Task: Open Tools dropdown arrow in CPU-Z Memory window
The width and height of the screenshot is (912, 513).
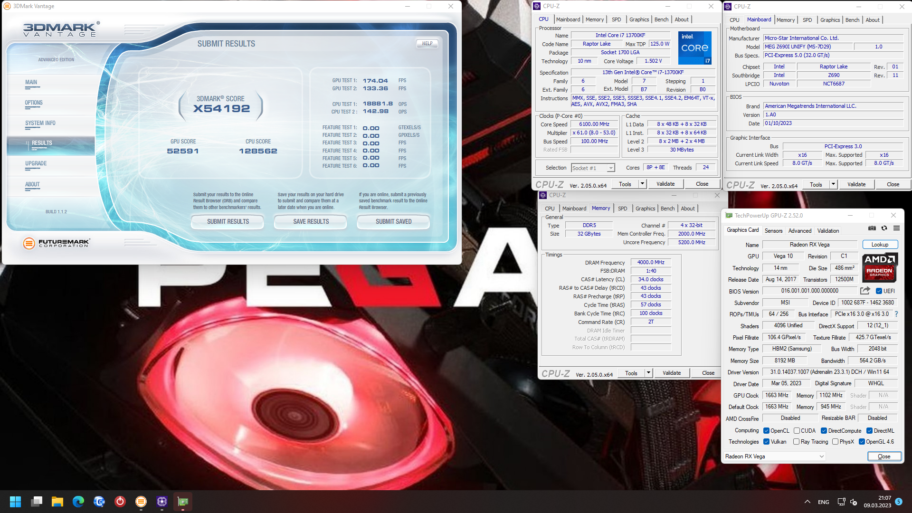Action: point(648,373)
